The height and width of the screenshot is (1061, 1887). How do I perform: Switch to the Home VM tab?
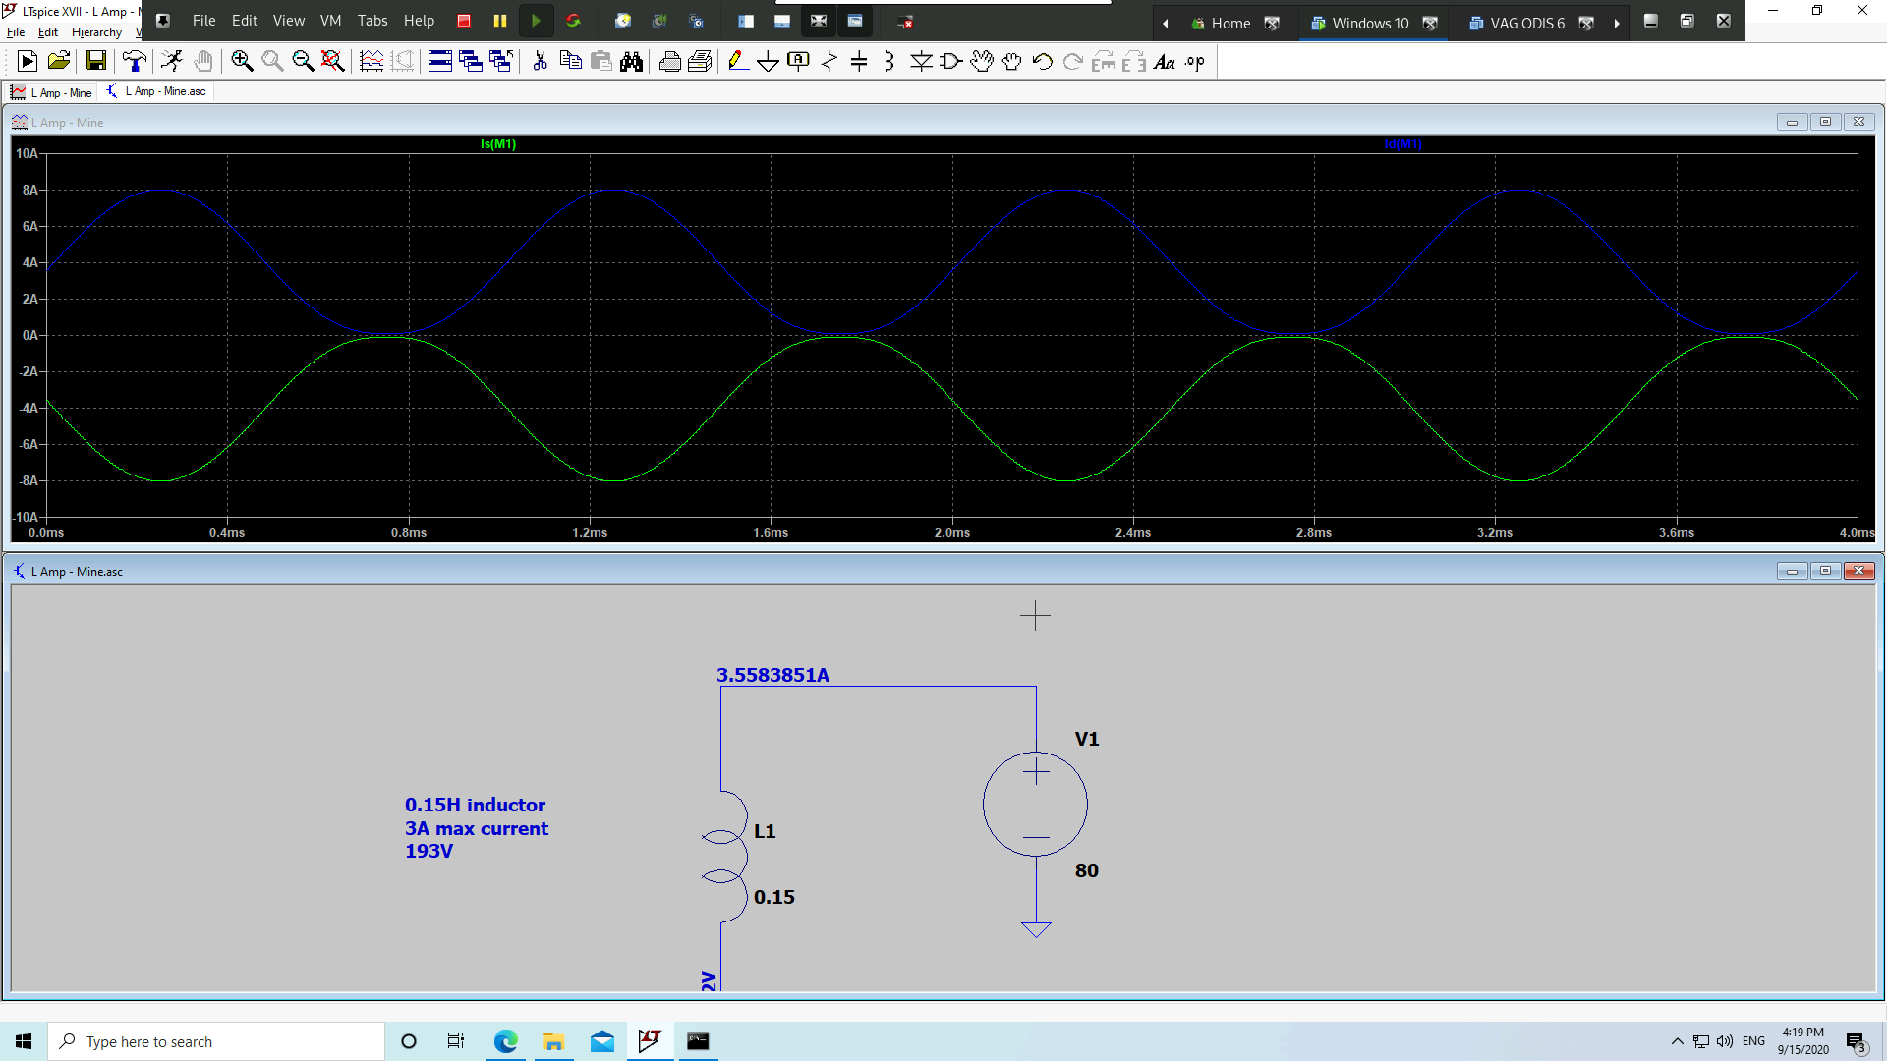(x=1230, y=23)
